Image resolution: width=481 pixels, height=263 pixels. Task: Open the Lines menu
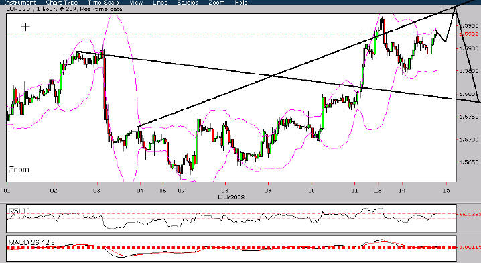pyautogui.click(x=160, y=3)
